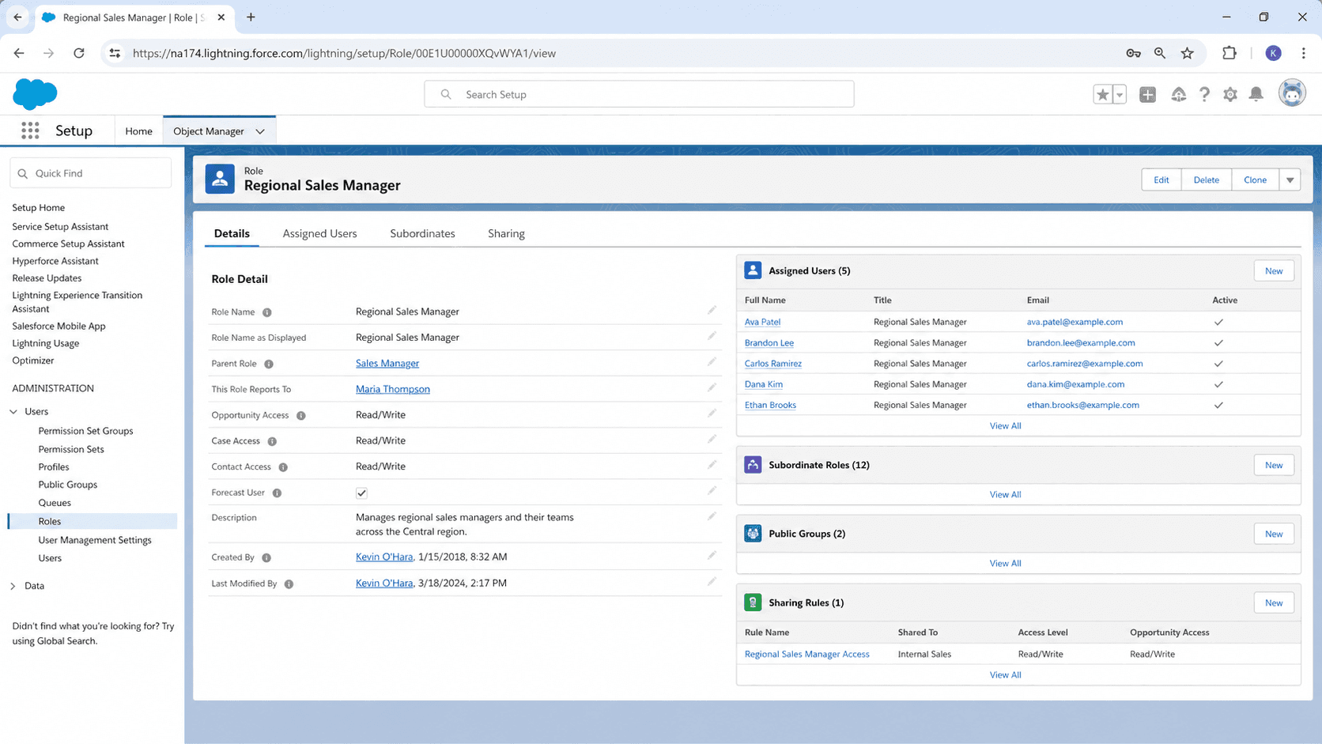View All under Public Groups
Viewport: 1322px width, 744px height.
coord(1005,563)
